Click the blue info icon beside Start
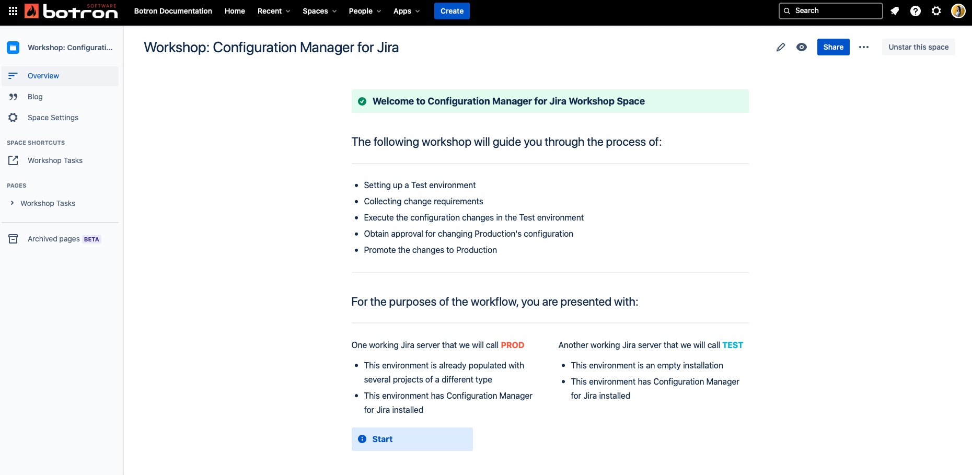The image size is (972, 475). 362,439
